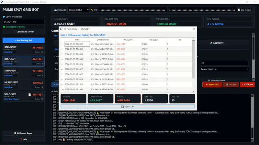The image size is (259, 145).
Task: Click the trade history vertical scrollbar thumb
Action: [x=193, y=59]
